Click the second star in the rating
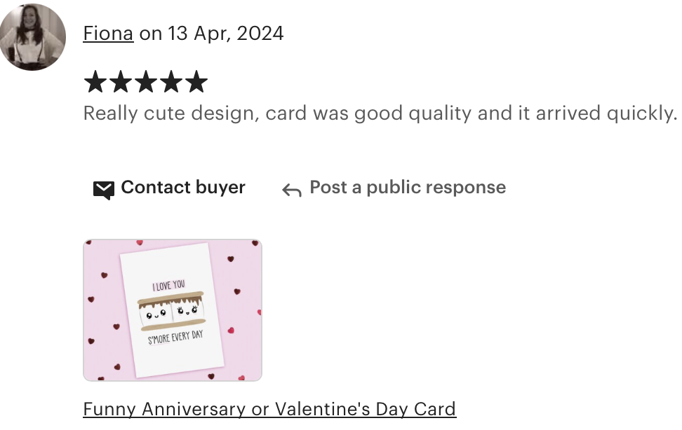This screenshot has width=682, height=430. click(x=121, y=82)
